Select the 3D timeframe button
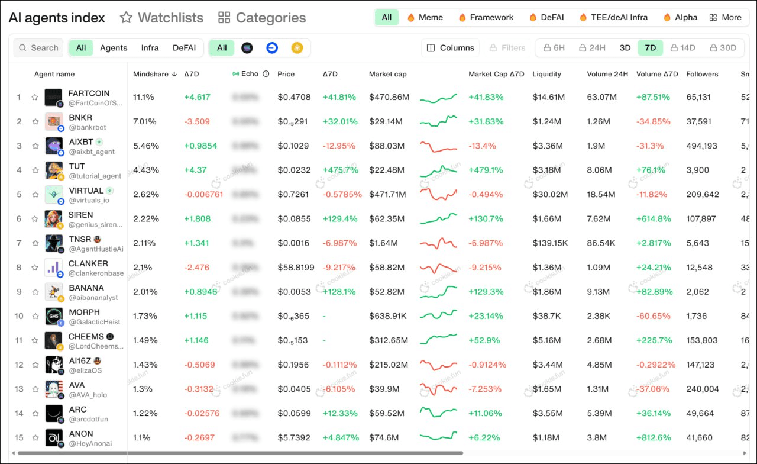Screen dimensions: 757x464 [625, 48]
